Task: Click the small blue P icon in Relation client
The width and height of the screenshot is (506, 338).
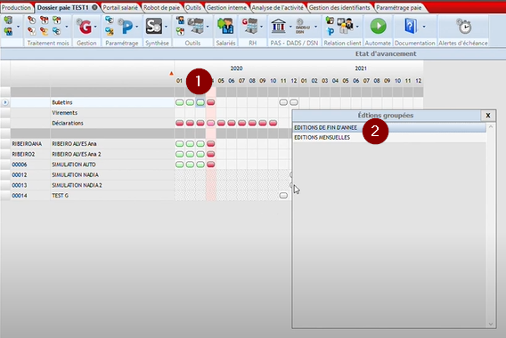Action: pyautogui.click(x=331, y=31)
